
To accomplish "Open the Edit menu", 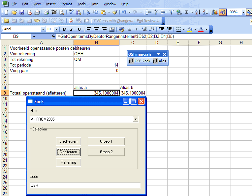I will (x=25, y=4).
